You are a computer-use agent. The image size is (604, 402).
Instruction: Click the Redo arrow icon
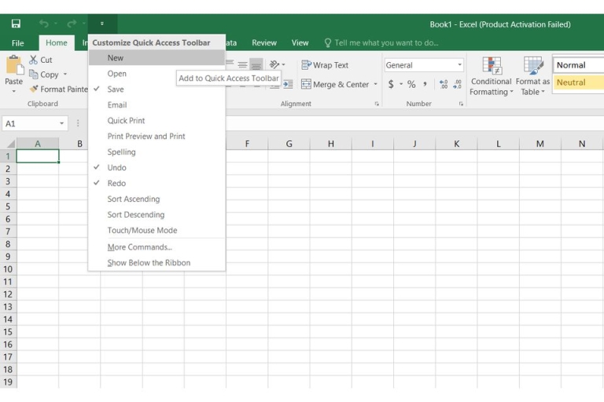click(x=72, y=24)
